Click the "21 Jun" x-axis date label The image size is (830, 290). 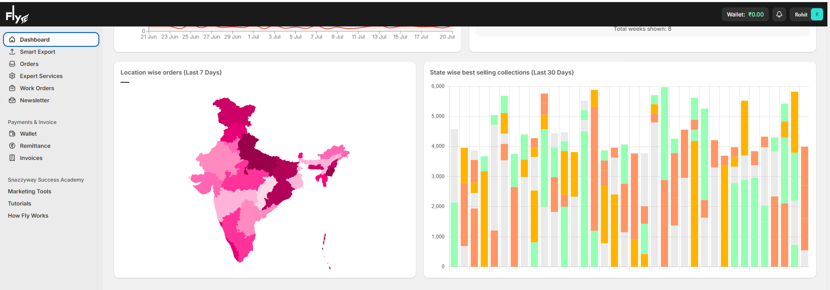[x=149, y=37]
